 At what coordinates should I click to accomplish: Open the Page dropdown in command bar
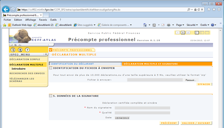tap(180, 25)
